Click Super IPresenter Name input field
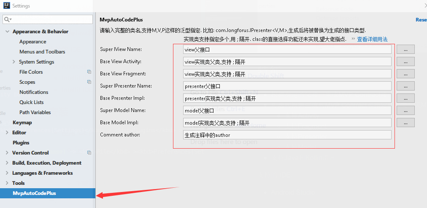Viewport: 427px width, 208px height. 287,86
